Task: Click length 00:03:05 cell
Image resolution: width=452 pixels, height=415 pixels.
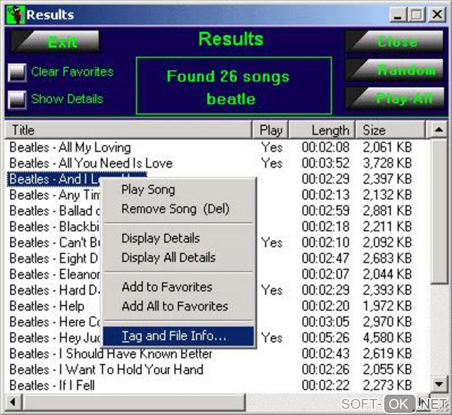Action: tap(325, 322)
